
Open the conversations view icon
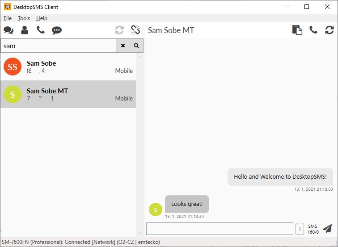click(8, 30)
